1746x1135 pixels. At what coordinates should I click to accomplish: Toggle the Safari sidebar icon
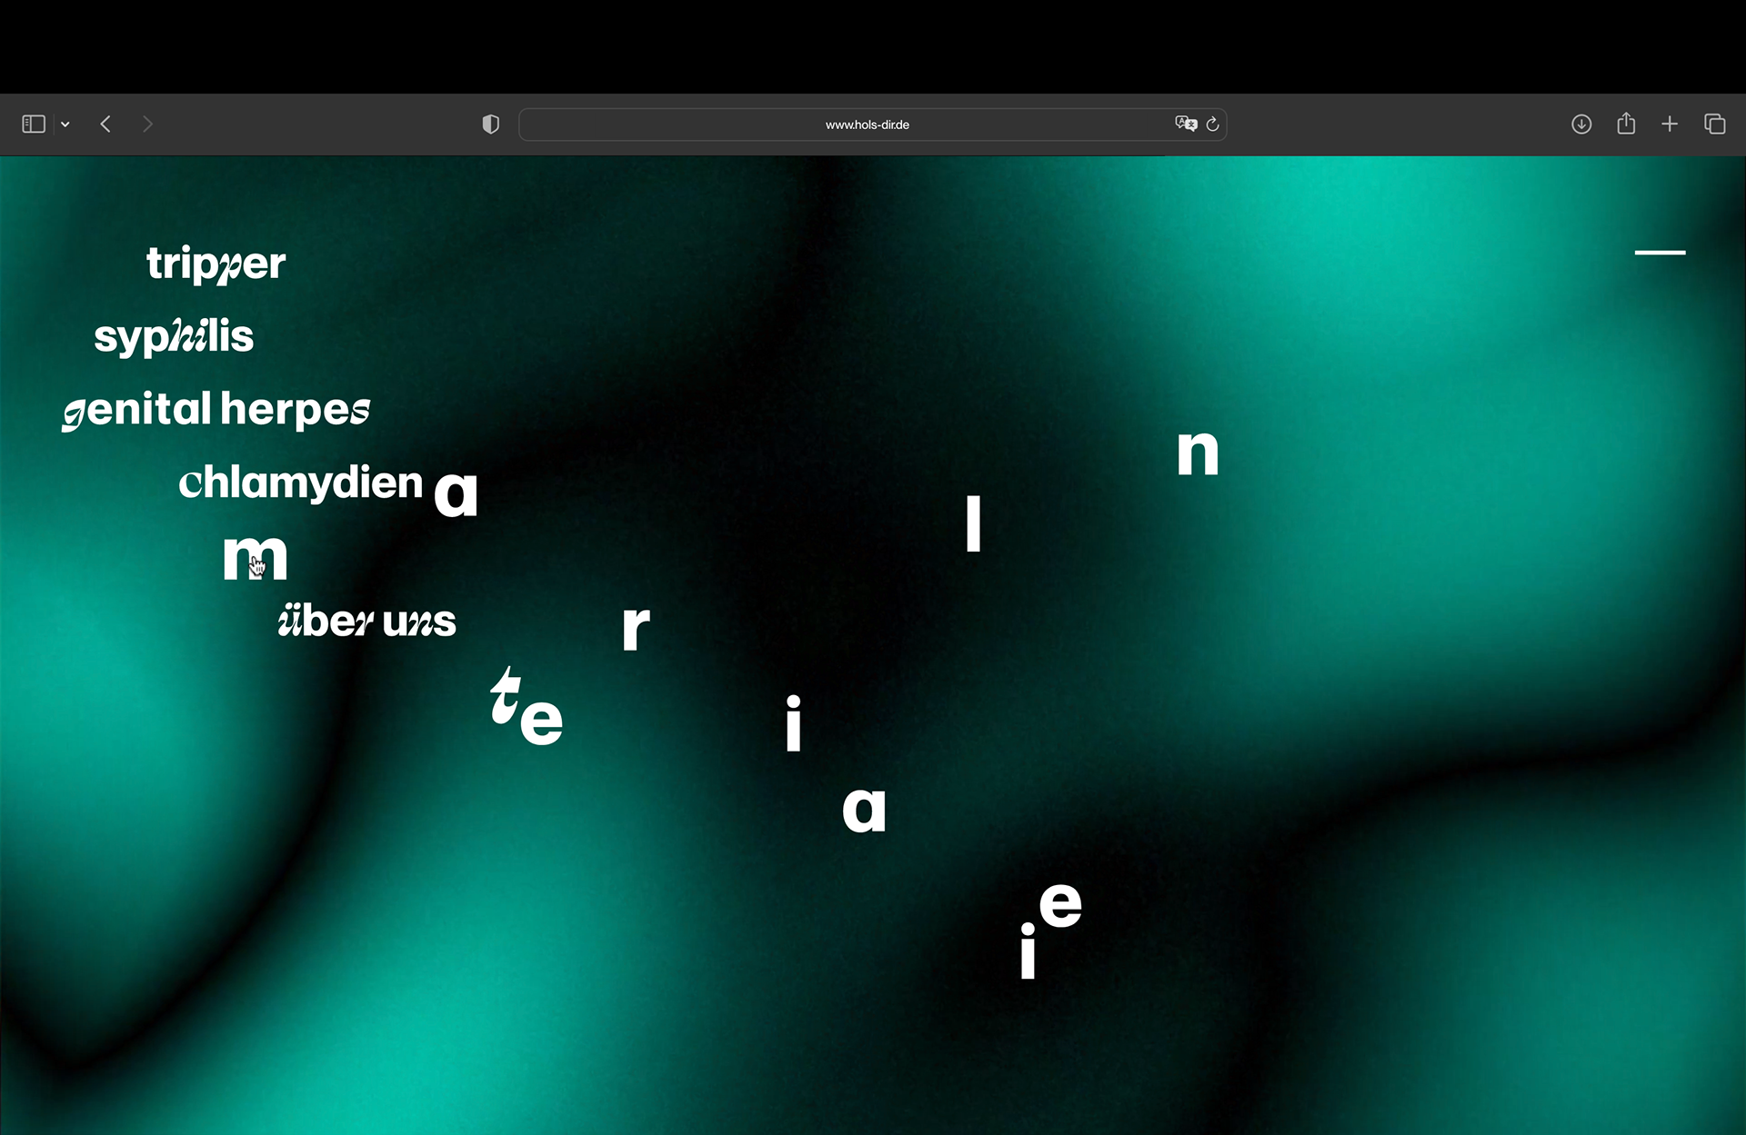[34, 124]
